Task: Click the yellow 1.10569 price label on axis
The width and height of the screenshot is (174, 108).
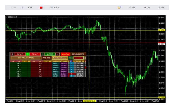Action: point(162,97)
